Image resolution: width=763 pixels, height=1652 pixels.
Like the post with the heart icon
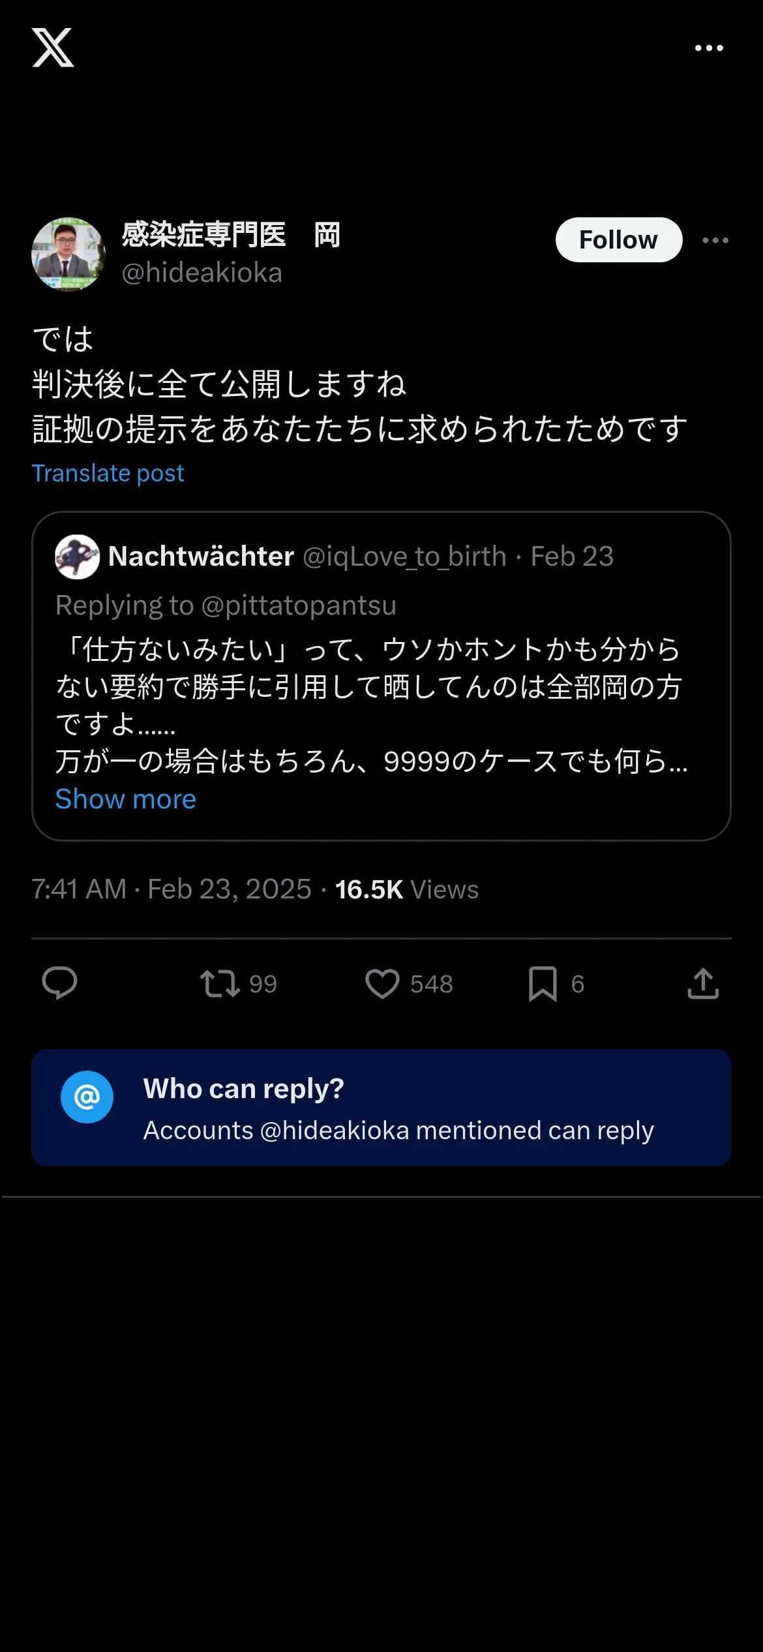(x=382, y=983)
